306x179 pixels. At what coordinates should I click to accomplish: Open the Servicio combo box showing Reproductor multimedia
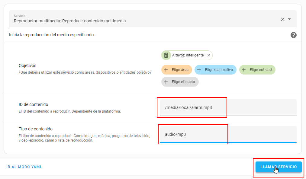pos(145,19)
